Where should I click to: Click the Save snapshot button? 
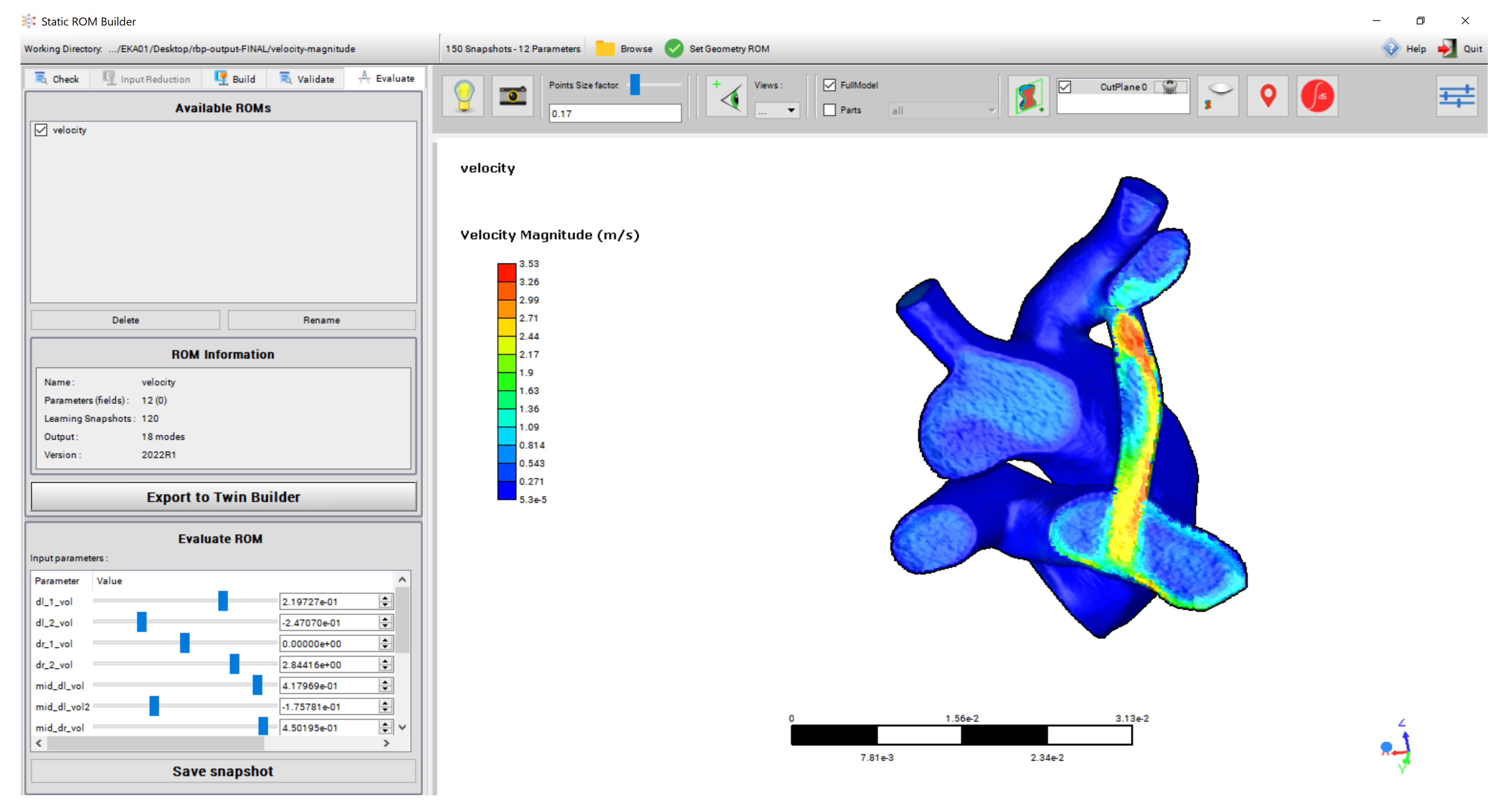click(x=223, y=771)
